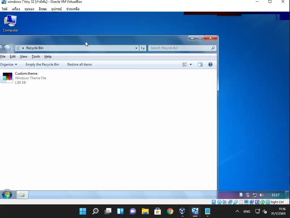Open the Help menu in Explorer
Image resolution: width=290 pixels, height=218 pixels.
48,56
